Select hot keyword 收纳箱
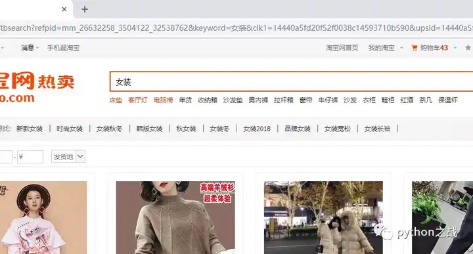473x254 pixels. click(207, 100)
